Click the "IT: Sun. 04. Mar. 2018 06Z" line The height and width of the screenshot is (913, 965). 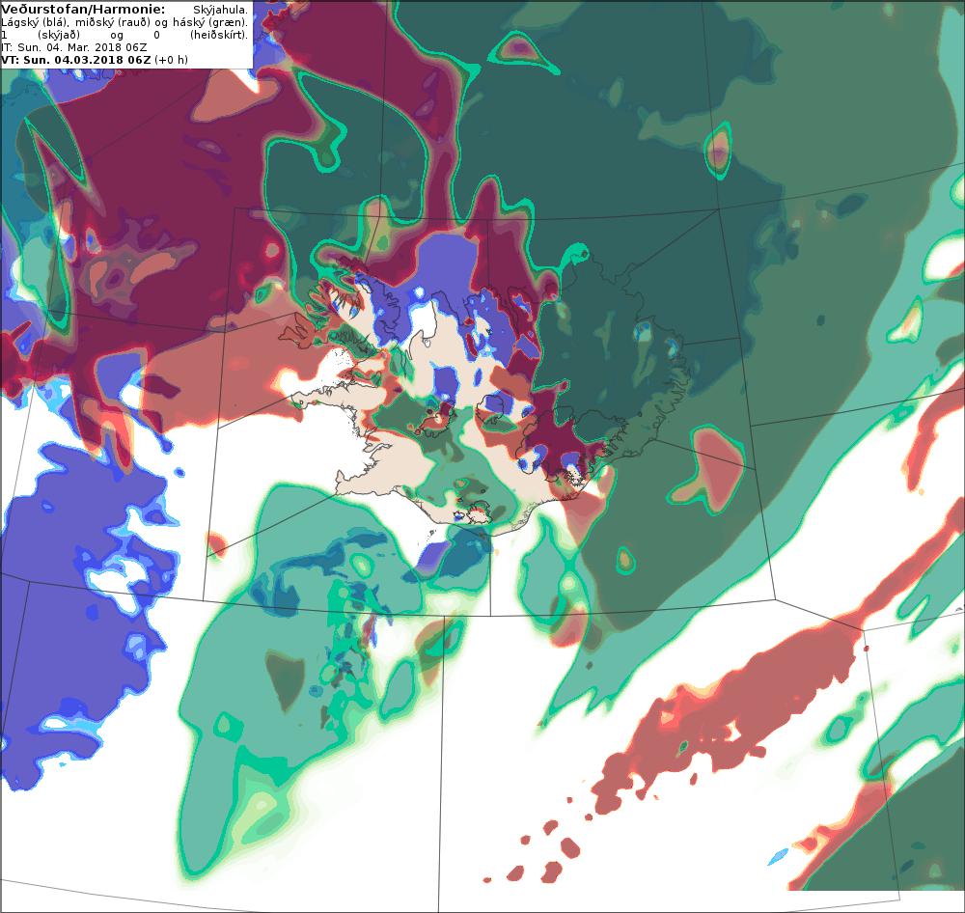coord(74,47)
